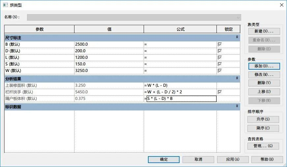Click 新建(N) family type button

click(x=264, y=31)
